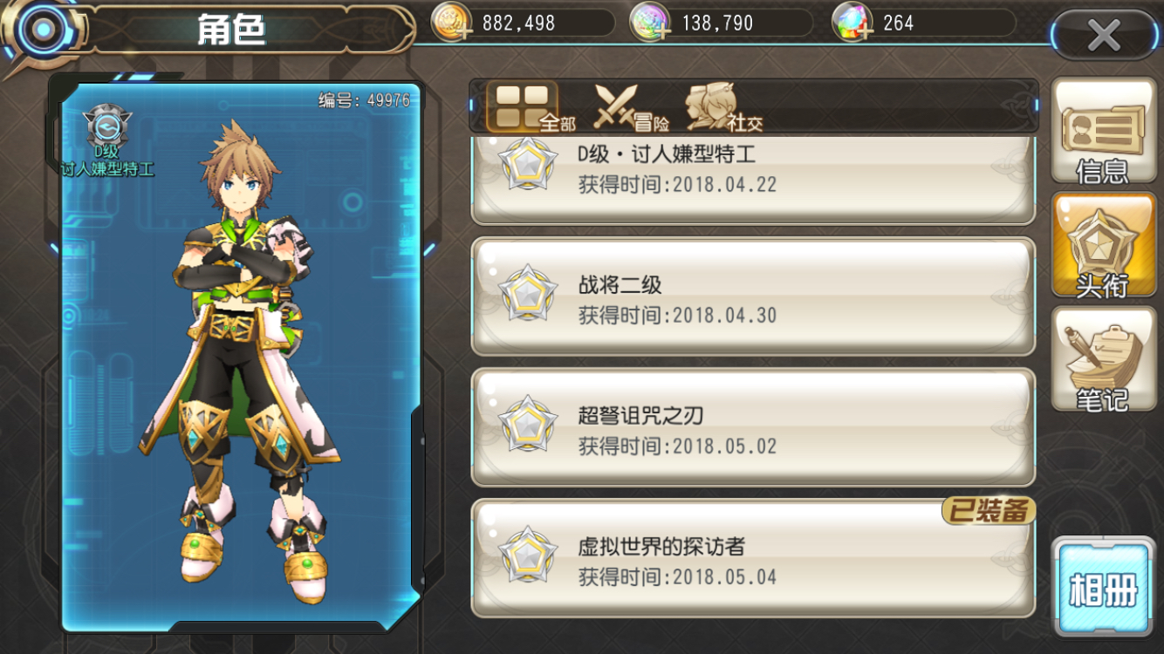The height and width of the screenshot is (654, 1164).
Task: Tap the star medal beside 战将二级
Action: 528,293
